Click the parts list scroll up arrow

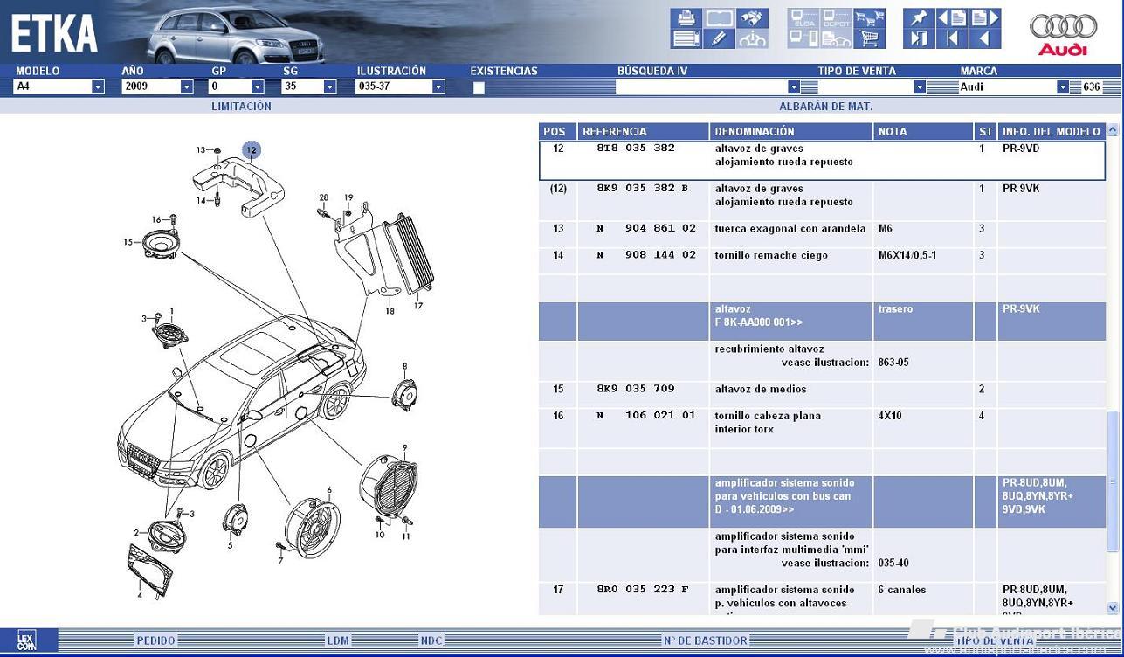1113,129
